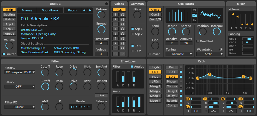
Task: Solo voice 3 with its headphone icon
Action: 123,24
